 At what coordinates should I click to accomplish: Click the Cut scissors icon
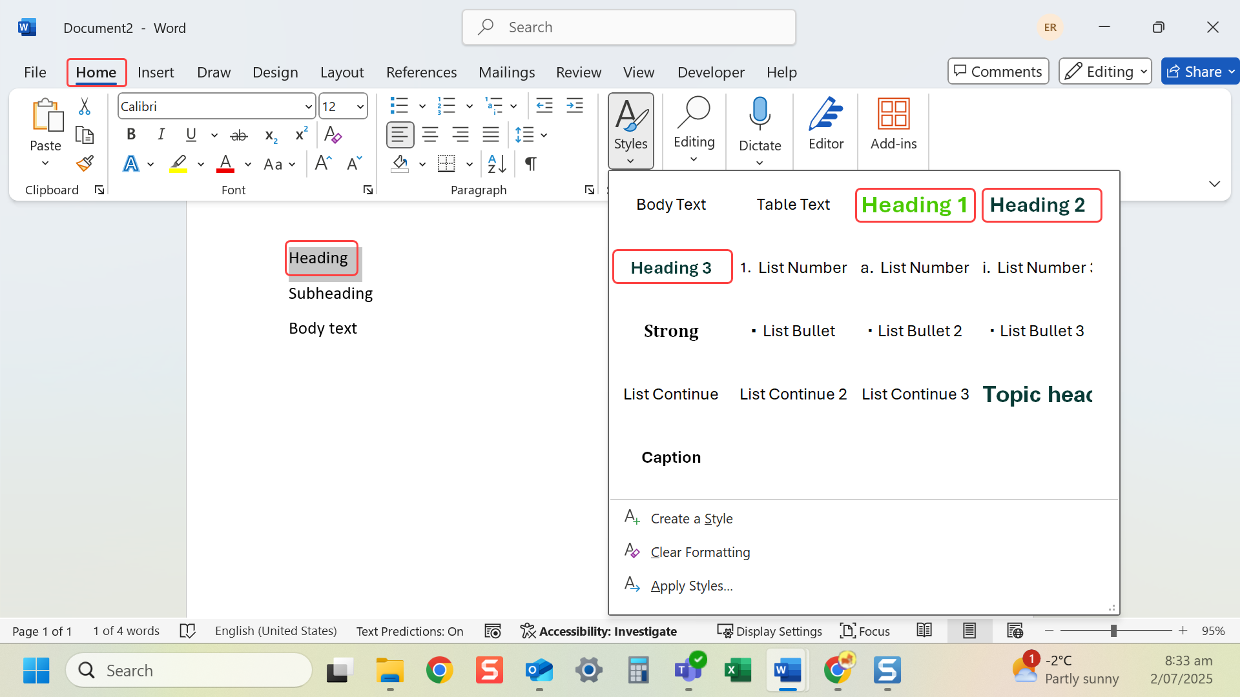[85, 106]
